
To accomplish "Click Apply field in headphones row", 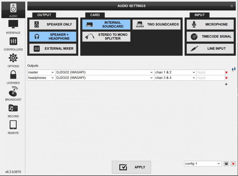I will (x=211, y=78).
